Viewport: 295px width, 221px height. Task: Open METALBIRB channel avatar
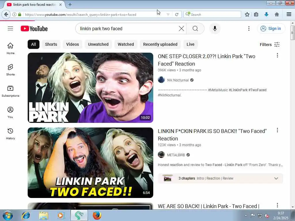tap(161, 155)
